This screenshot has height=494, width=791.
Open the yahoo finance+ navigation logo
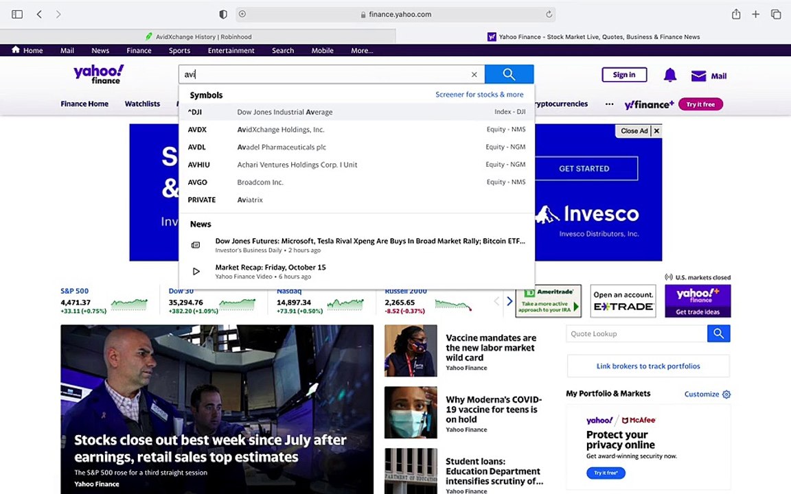[x=650, y=104]
